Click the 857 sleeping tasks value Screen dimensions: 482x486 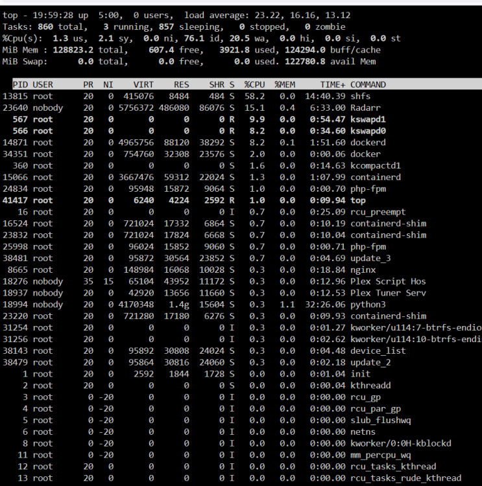(x=166, y=27)
